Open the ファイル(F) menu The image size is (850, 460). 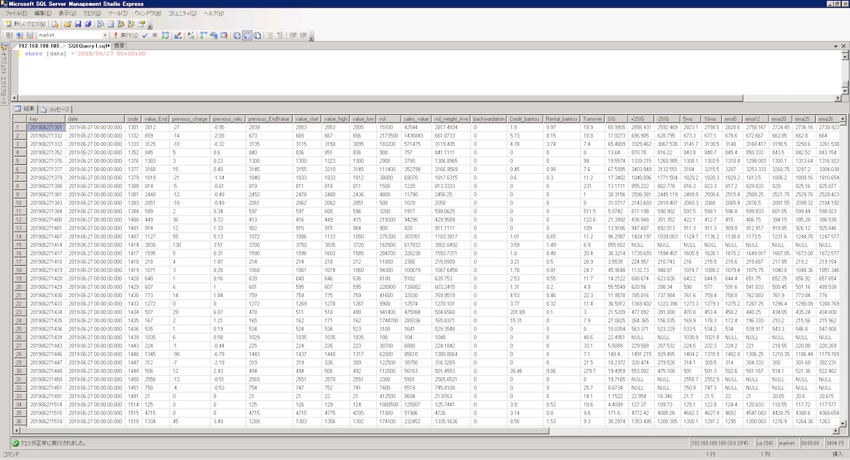click(16, 13)
